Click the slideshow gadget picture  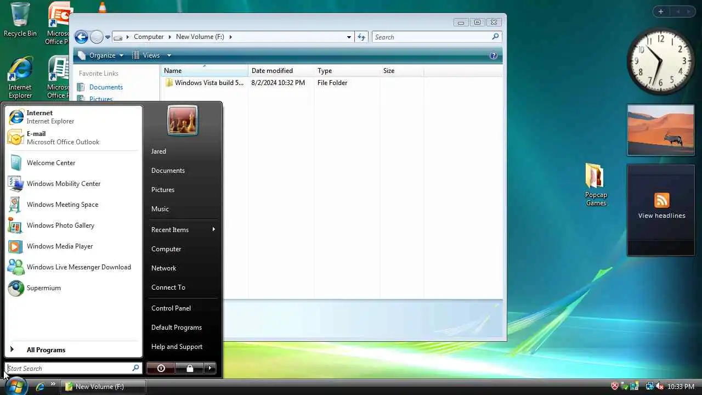coord(660,131)
